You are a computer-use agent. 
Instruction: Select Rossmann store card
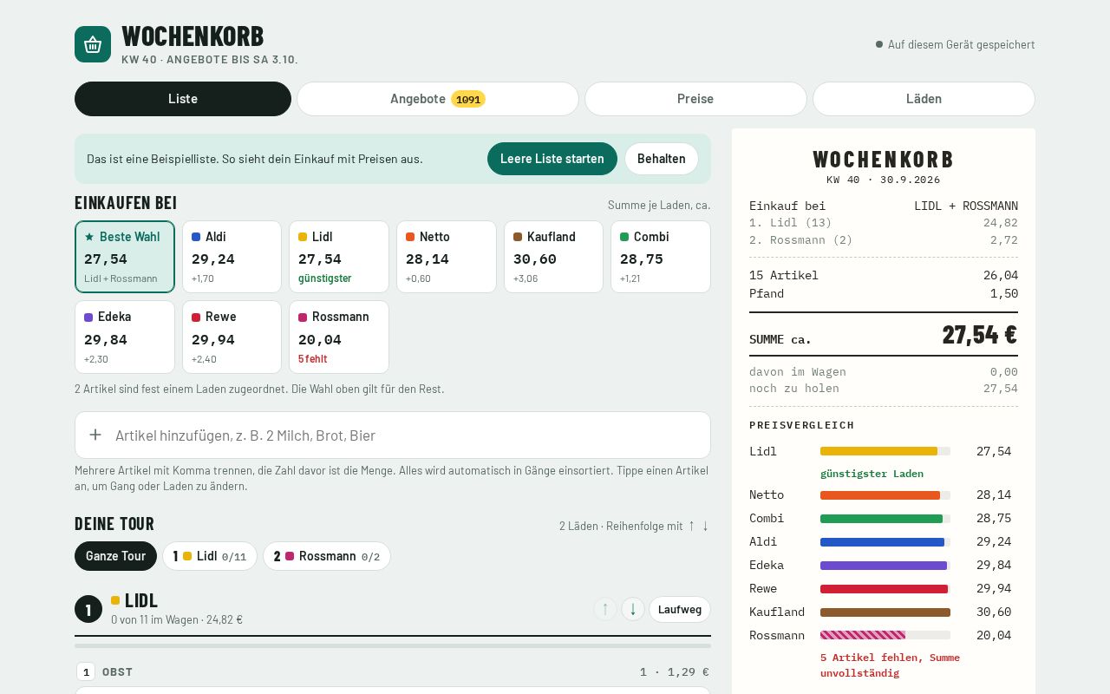339,337
